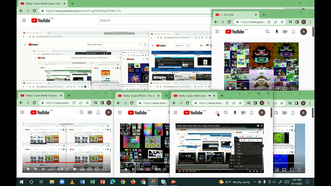The image size is (331, 186).
Task: Open the side panel in the Toooooo window
Action: click(102, 103)
